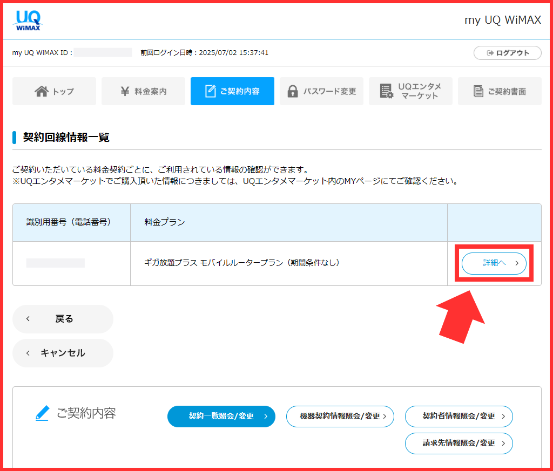Click the house icon on トップ
This screenshot has width=553, height=471.
pyautogui.click(x=42, y=91)
